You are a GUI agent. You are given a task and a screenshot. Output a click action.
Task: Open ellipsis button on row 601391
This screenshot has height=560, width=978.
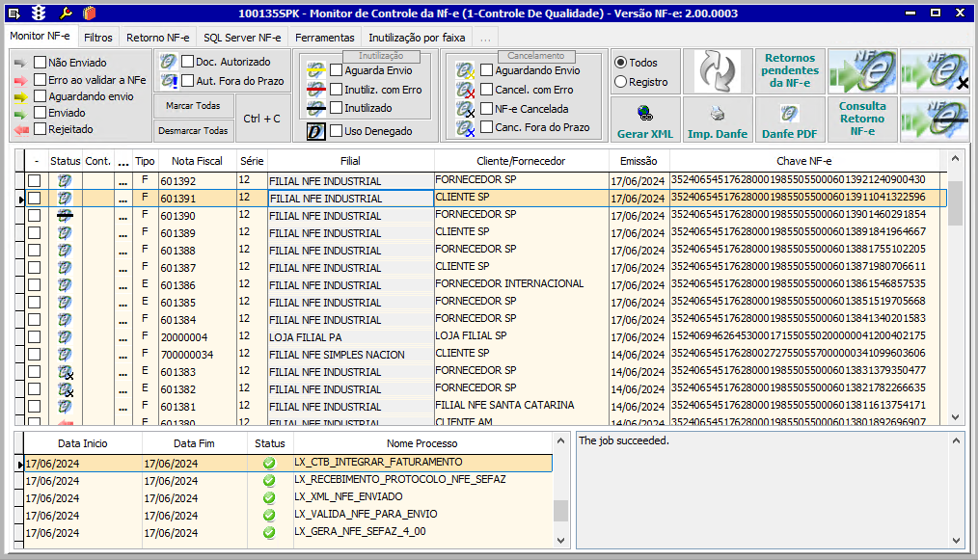(x=122, y=199)
